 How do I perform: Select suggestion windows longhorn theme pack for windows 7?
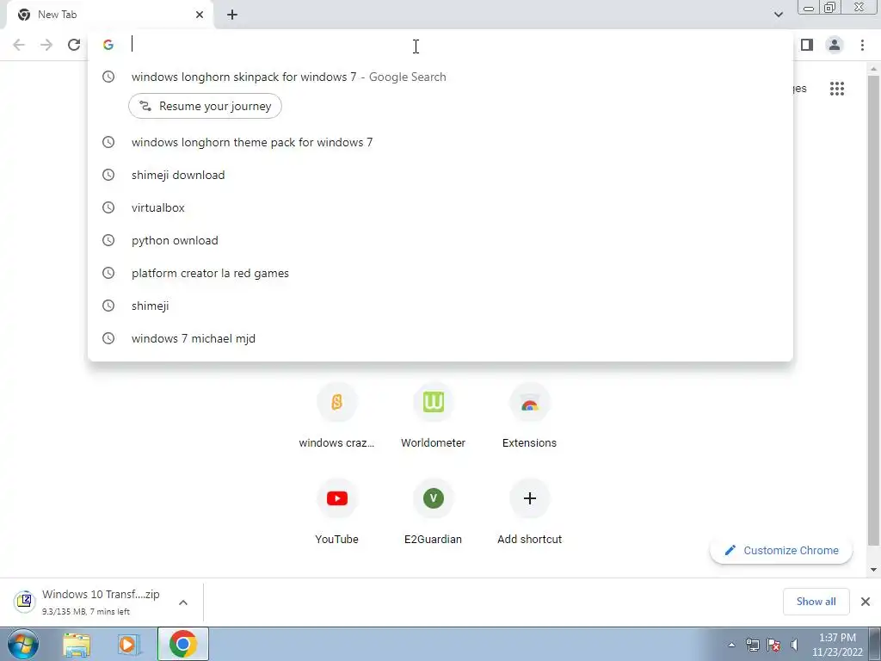click(x=440, y=142)
